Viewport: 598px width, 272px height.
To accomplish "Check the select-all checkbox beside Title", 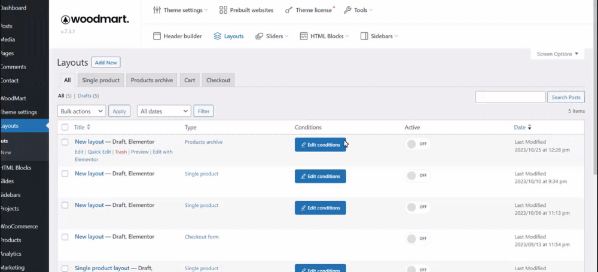I will tap(65, 127).
